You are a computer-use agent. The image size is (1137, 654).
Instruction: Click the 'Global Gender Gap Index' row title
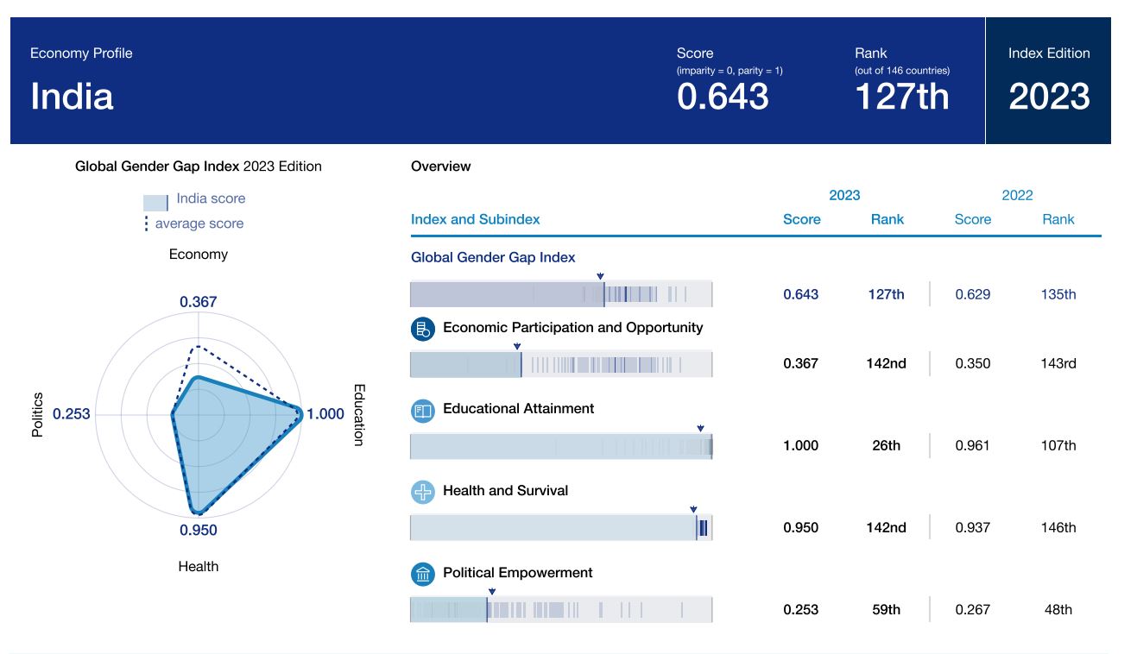click(493, 257)
